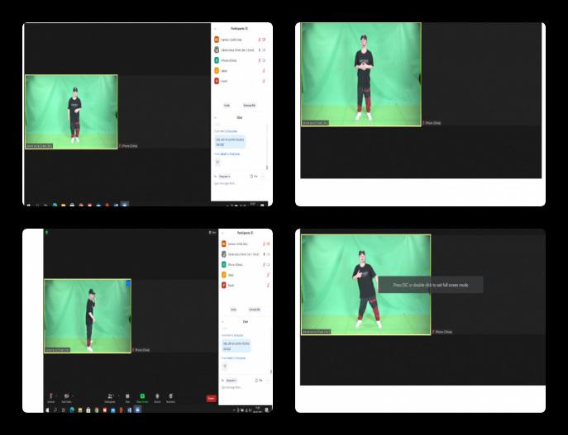Viewport: 568px width, 435px height.
Task: Click Windows Start button in bottom-left screenshot taskbar
Action: [x=47, y=410]
